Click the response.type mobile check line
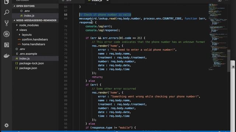This screenshot has width=236, height=132. click(111, 128)
